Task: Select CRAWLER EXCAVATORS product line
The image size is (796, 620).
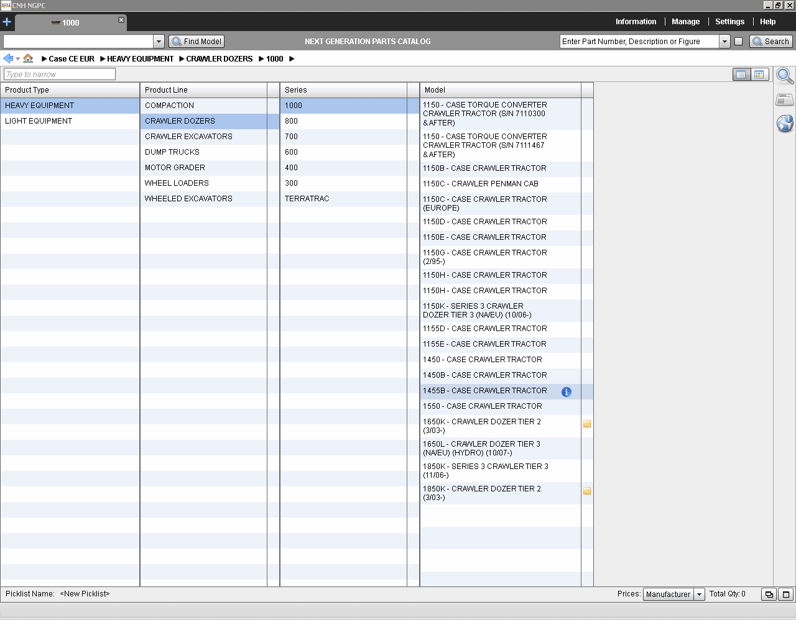Action: [210, 137]
